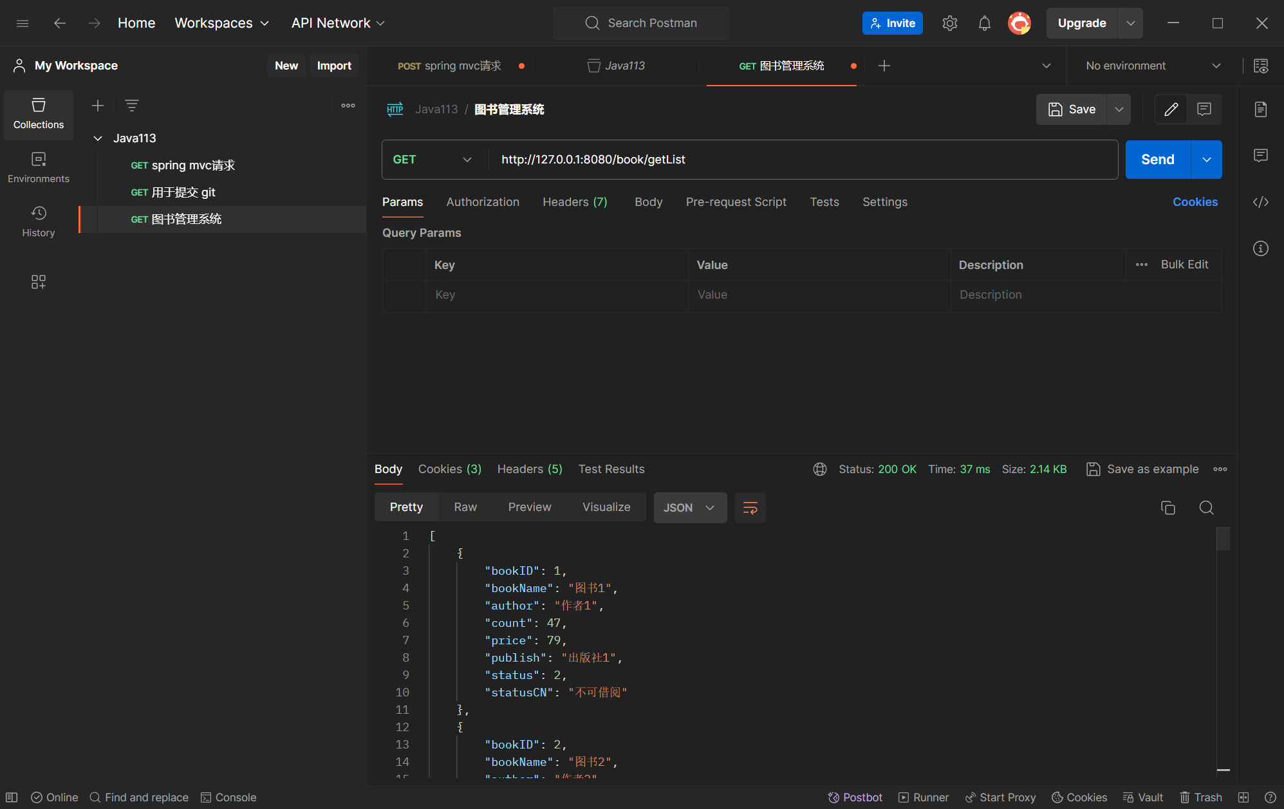Open the Postbot assistant
This screenshot has width=1284, height=809.
(x=855, y=797)
